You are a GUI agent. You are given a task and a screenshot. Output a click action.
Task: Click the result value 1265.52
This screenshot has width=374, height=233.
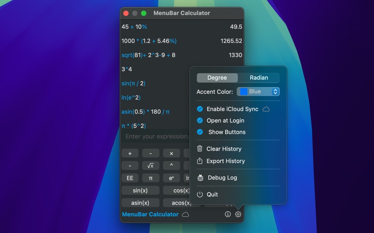[231, 41]
